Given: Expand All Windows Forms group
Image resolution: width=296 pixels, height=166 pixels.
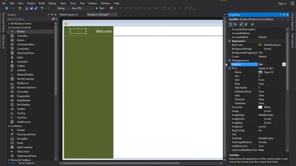Looking at the screenshot, I should (9, 24).
